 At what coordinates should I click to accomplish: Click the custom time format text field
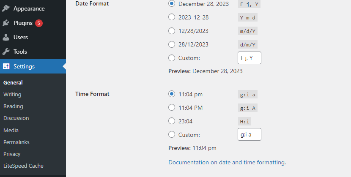250,134
